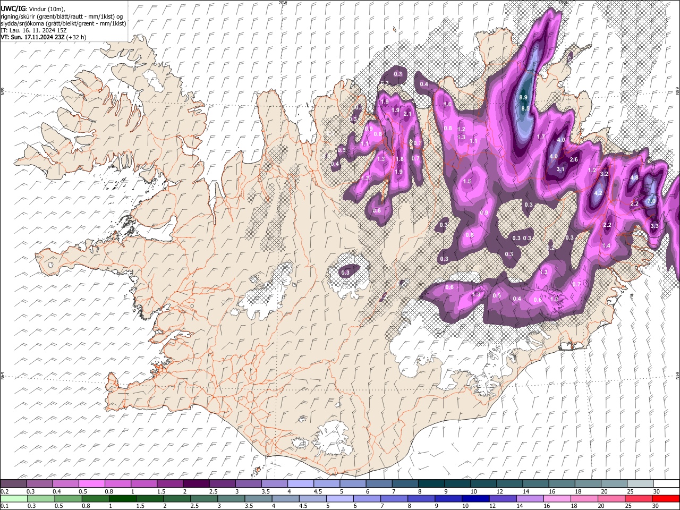
Task: Select the bottom legend swatch labeled 1
Action: point(122,498)
